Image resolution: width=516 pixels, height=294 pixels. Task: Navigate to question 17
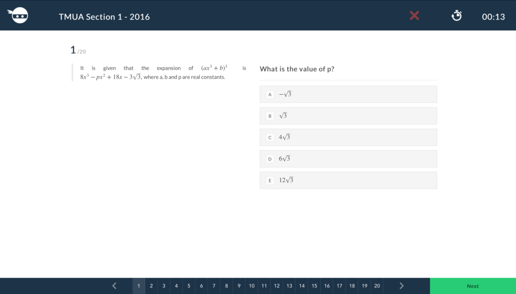point(339,286)
